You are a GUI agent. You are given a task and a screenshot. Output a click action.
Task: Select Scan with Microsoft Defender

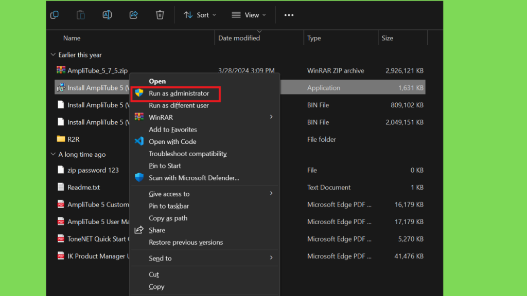pyautogui.click(x=194, y=178)
